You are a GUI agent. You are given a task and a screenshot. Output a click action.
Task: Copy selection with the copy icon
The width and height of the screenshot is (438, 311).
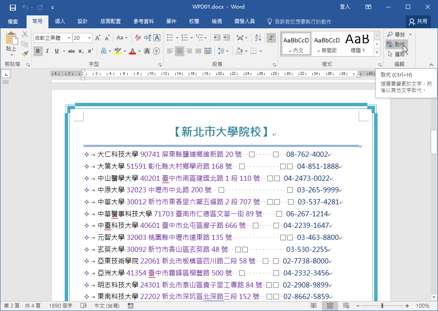[x=25, y=44]
